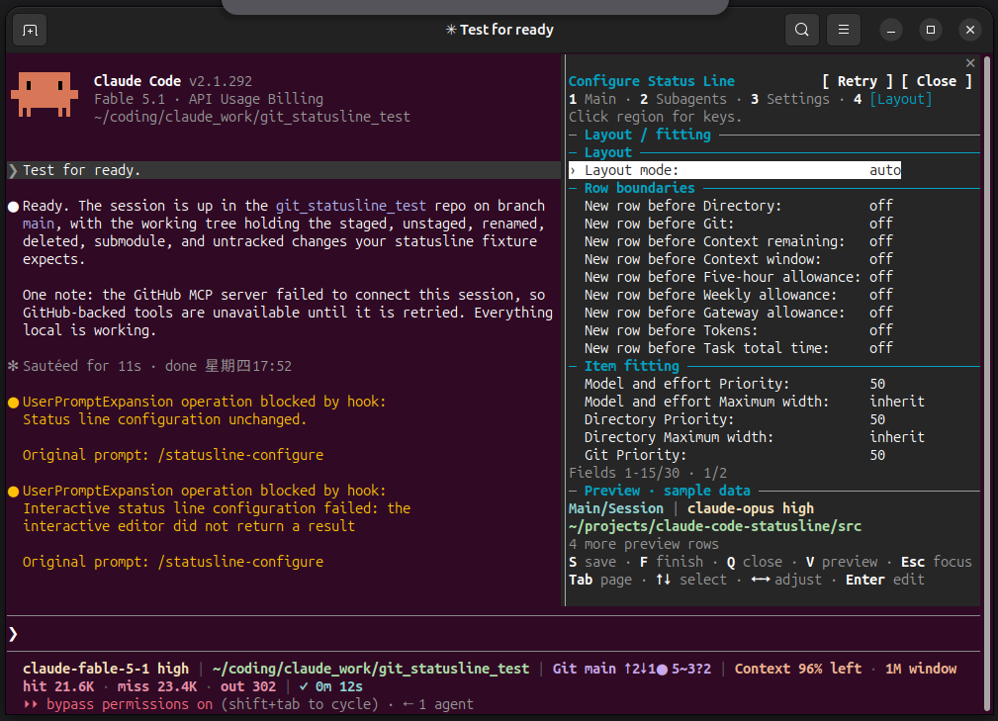Screen dimensions: 998x721
Task: Toggle New row before Context window
Action: point(739,260)
